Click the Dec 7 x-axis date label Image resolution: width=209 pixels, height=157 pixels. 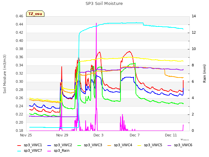tap(135, 135)
